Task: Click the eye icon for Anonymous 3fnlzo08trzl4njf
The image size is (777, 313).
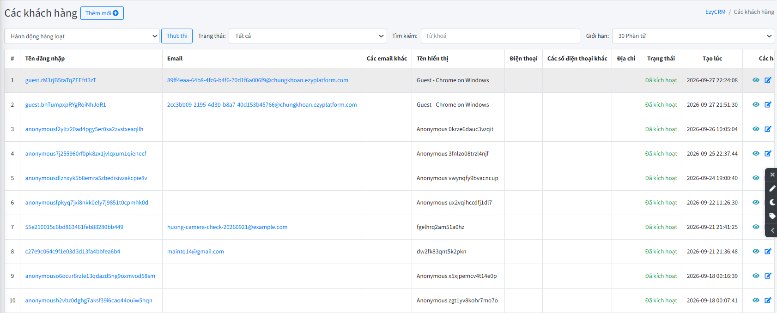Action: [756, 153]
